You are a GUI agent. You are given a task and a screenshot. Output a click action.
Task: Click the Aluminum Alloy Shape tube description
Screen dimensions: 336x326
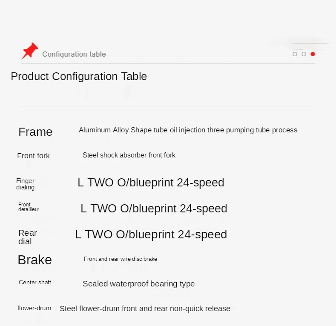pos(188,130)
